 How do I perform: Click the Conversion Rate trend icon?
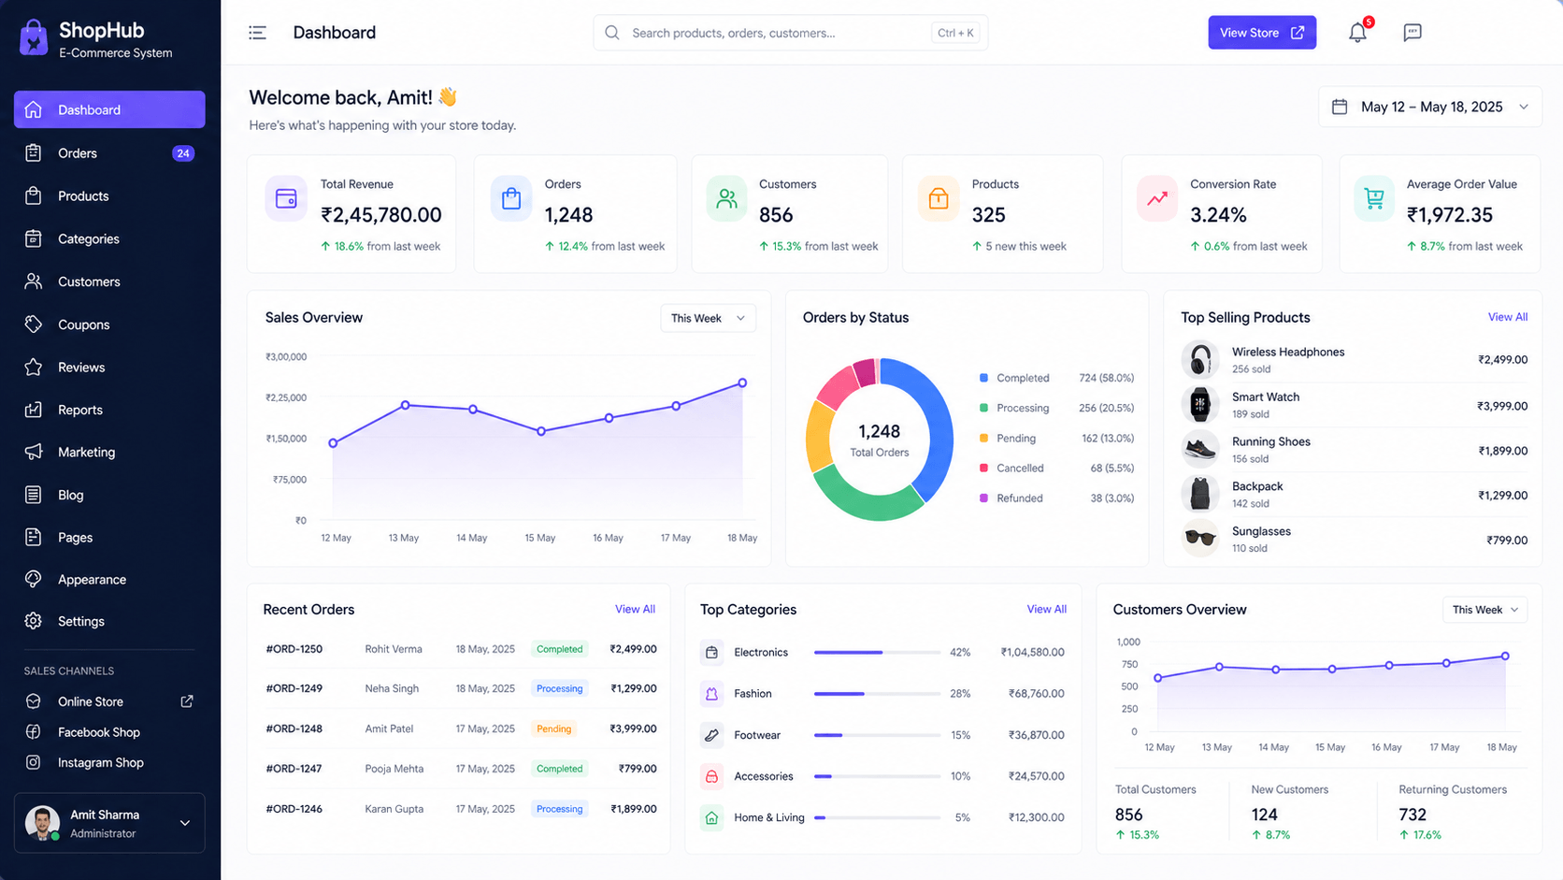pyautogui.click(x=1156, y=198)
